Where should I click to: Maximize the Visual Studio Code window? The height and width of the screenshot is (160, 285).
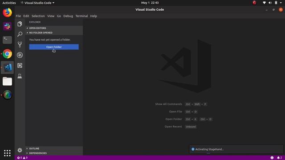273,10
